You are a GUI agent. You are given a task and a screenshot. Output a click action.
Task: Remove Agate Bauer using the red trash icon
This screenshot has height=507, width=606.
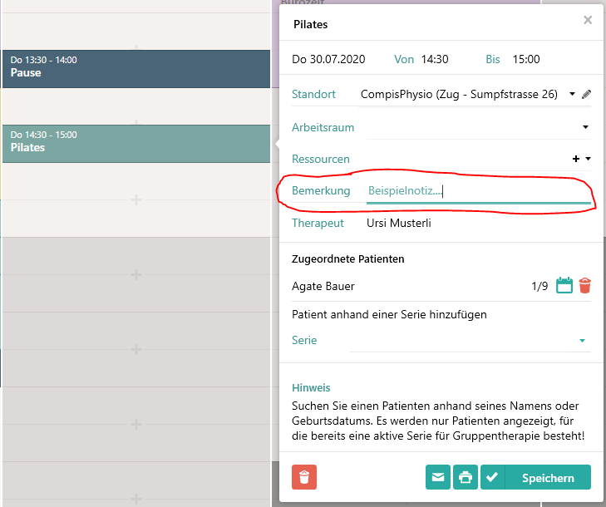(x=585, y=286)
